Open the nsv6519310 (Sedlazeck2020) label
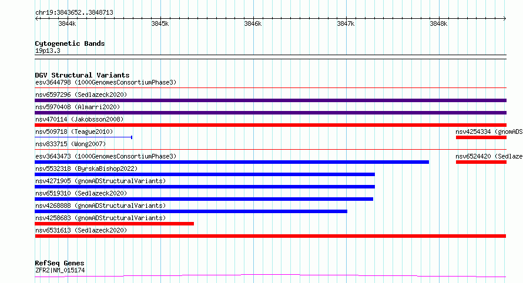 click(81, 193)
